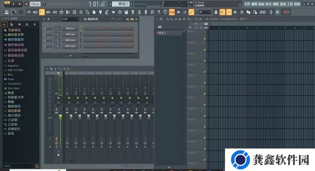Expand 插件数据库 in the browser
Viewport: 315px width, 171px height.
click(x=16, y=40)
